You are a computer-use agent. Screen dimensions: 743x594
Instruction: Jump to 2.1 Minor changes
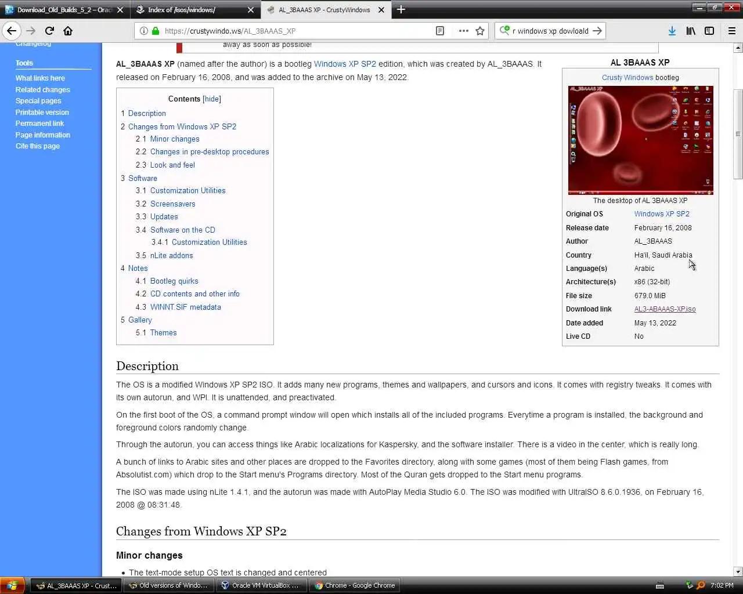click(x=168, y=139)
